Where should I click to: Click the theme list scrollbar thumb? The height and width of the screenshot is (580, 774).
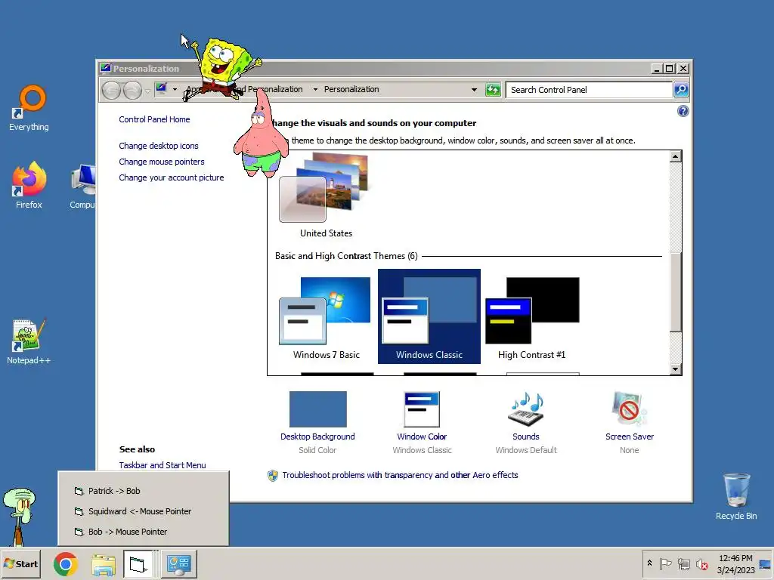pos(675,292)
